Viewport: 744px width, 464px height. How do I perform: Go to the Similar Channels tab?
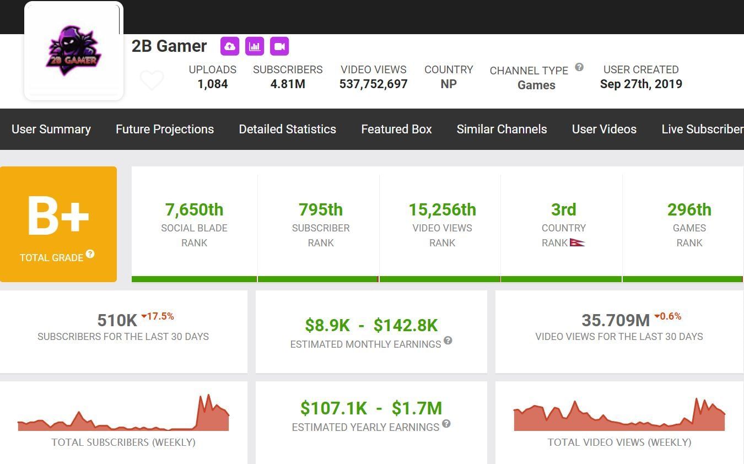pyautogui.click(x=502, y=129)
